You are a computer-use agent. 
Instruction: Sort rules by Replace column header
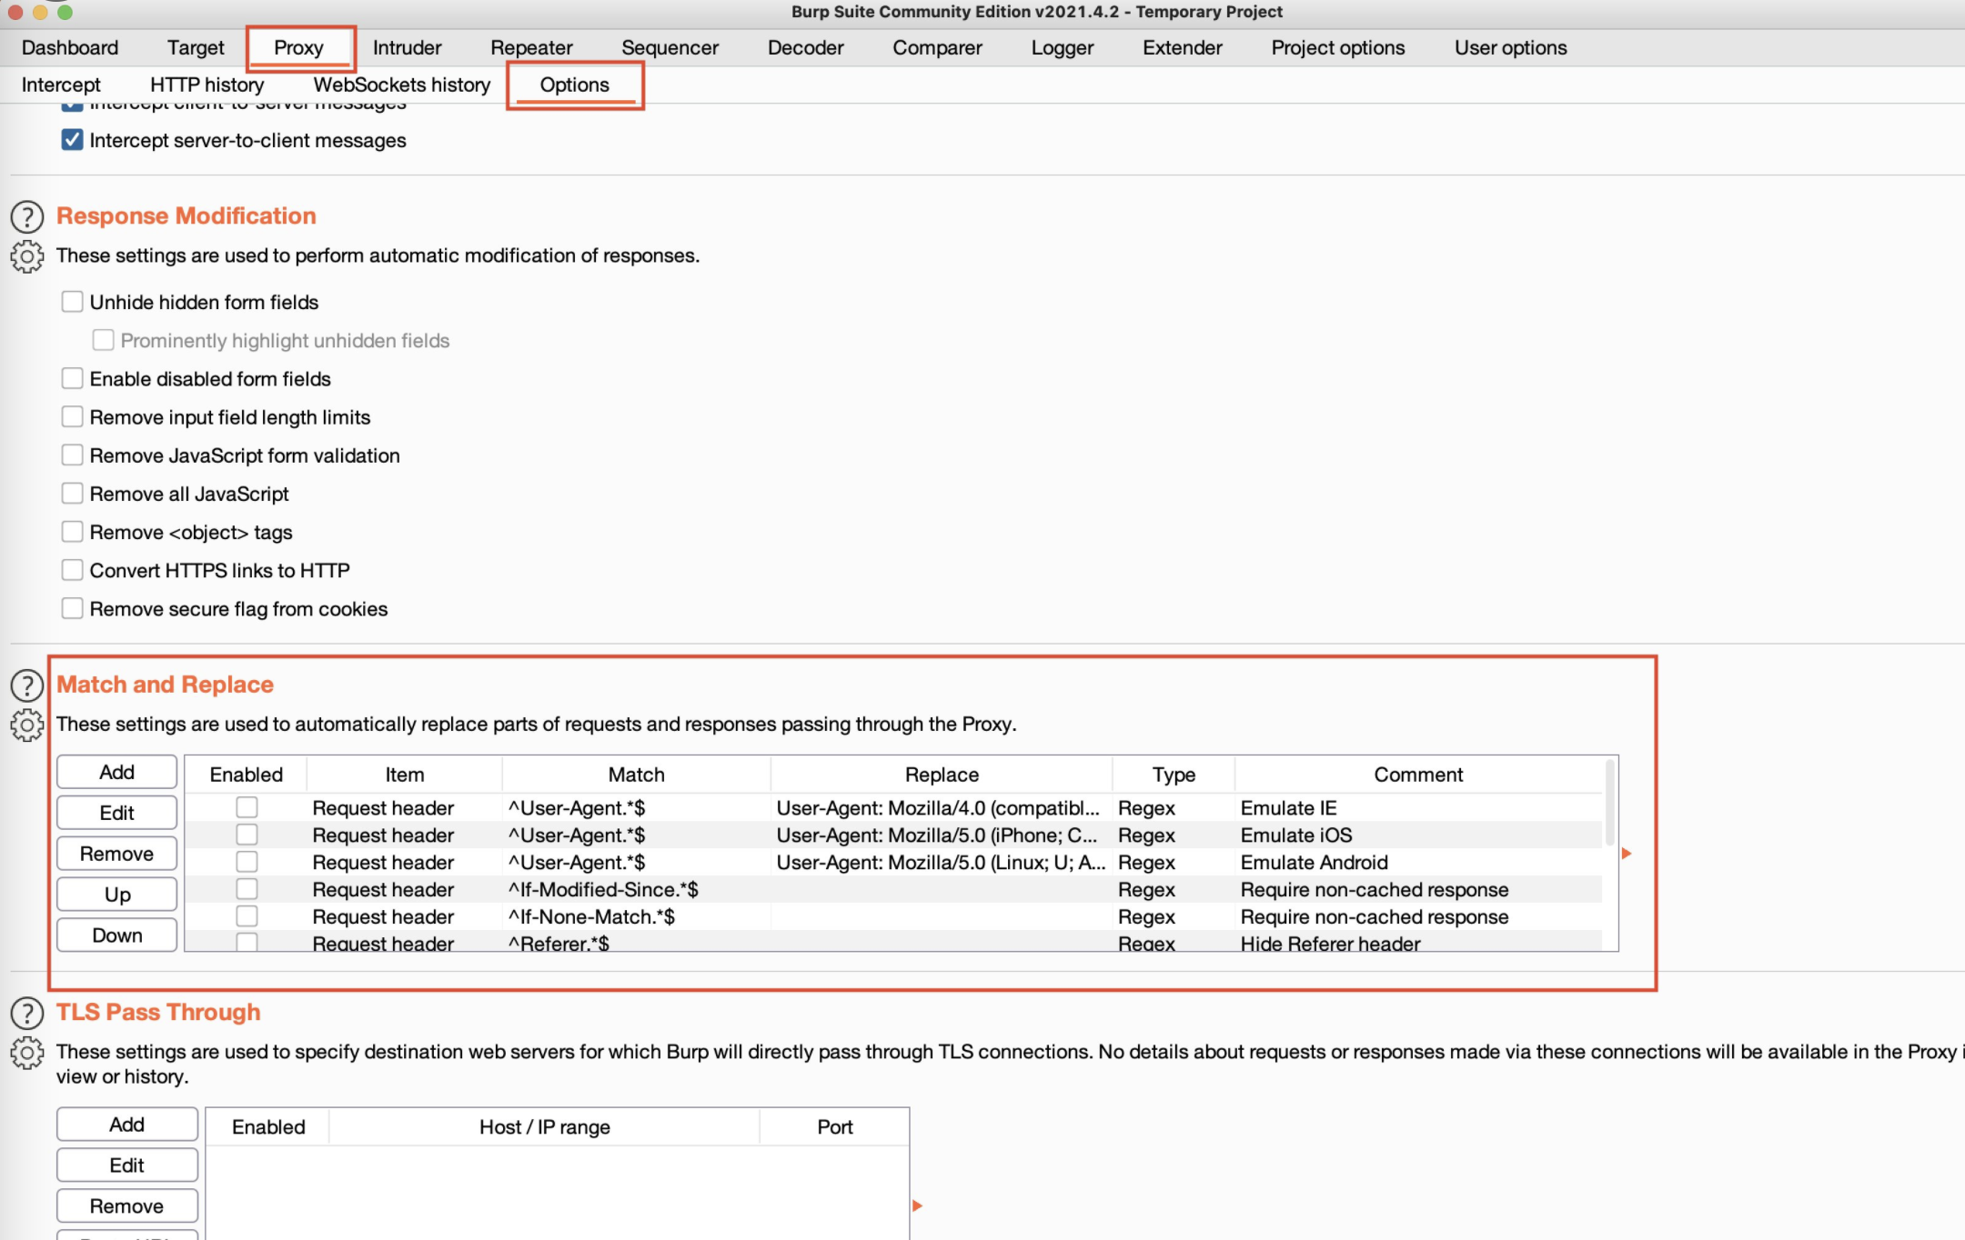coord(942,775)
